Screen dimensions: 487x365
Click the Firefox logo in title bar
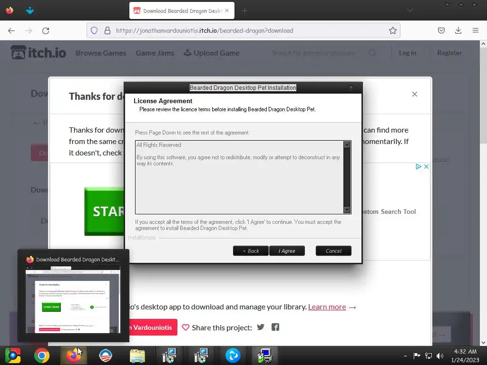point(10,10)
